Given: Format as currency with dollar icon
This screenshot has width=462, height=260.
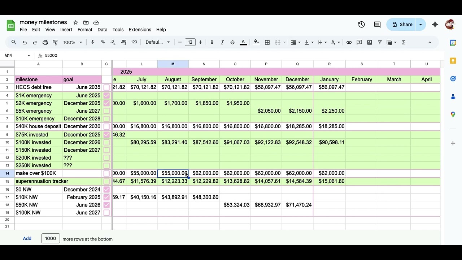Looking at the screenshot, I should pos(93,42).
